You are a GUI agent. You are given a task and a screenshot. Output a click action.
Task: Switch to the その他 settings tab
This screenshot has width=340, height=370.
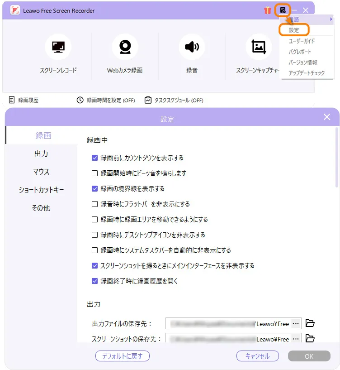(x=41, y=208)
